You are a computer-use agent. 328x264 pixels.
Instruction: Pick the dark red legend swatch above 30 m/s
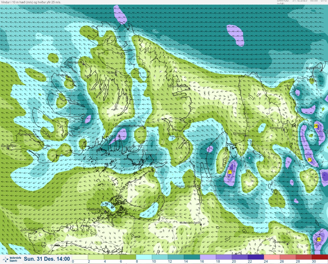[319, 257]
